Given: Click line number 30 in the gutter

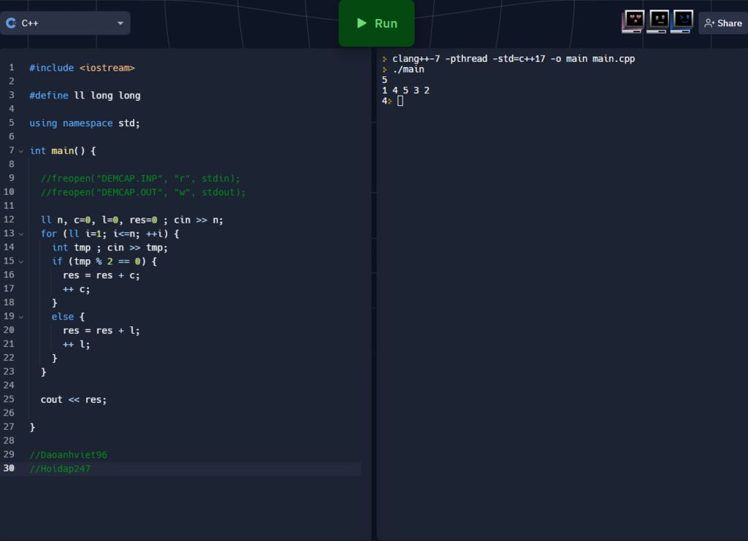Looking at the screenshot, I should point(9,469).
